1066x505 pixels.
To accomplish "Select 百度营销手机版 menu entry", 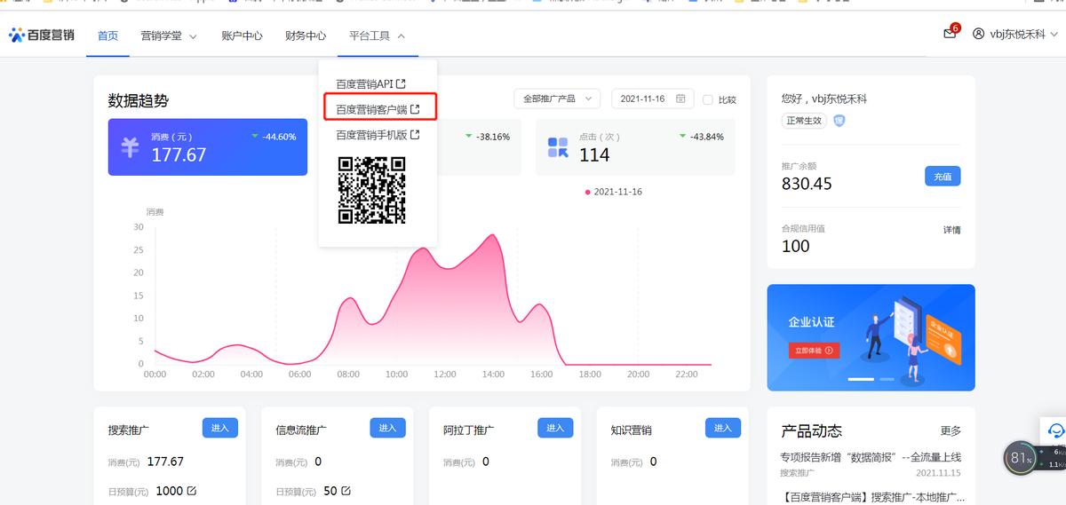I will click(x=378, y=135).
